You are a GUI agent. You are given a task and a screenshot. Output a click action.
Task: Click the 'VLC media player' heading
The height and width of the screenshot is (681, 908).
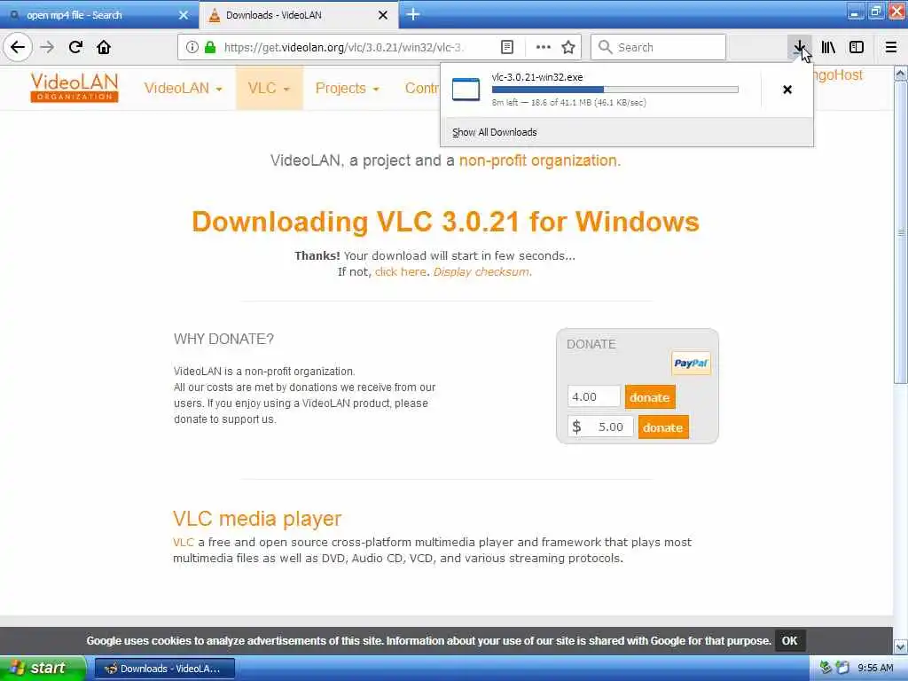tap(257, 518)
